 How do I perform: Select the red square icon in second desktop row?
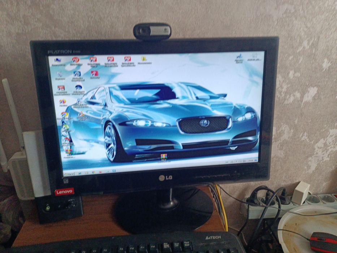94,74
